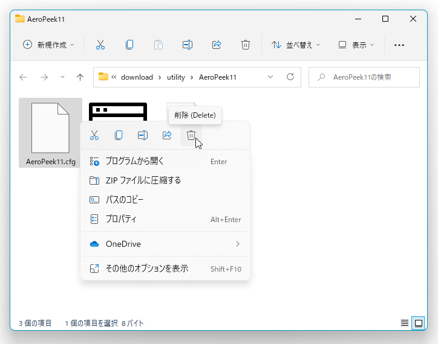The width and height of the screenshot is (438, 344).
Task: Expand the hidden breadcrumb path chevrons
Action: [x=114, y=77]
